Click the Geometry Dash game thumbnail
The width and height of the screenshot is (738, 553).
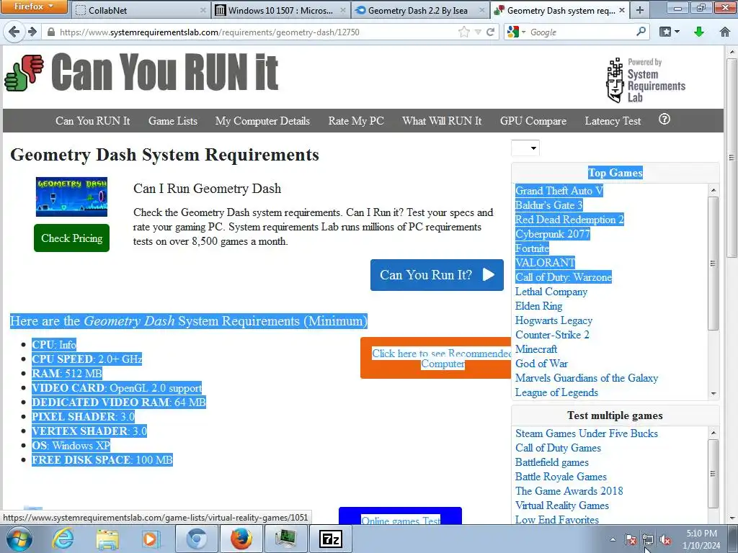[71, 197]
